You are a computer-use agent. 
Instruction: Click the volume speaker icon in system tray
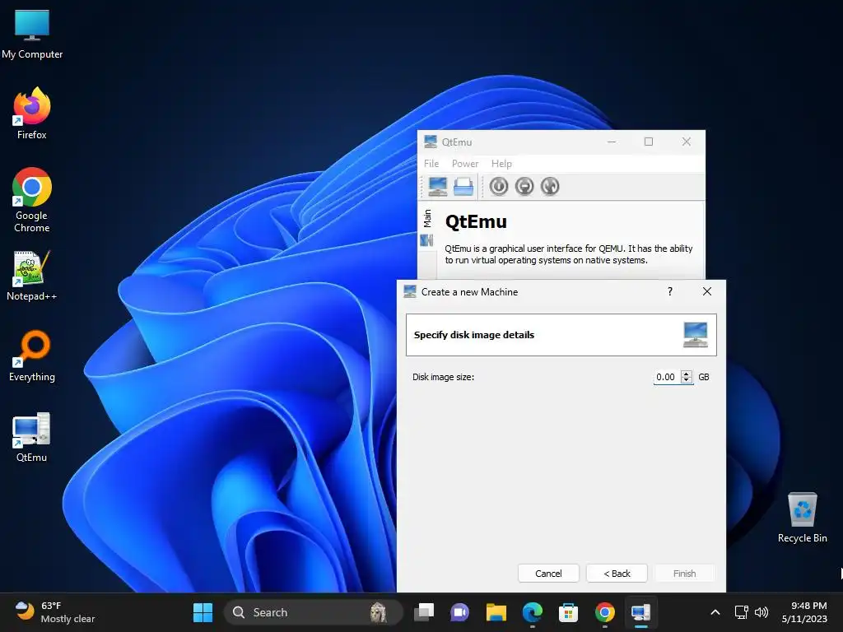tap(761, 612)
